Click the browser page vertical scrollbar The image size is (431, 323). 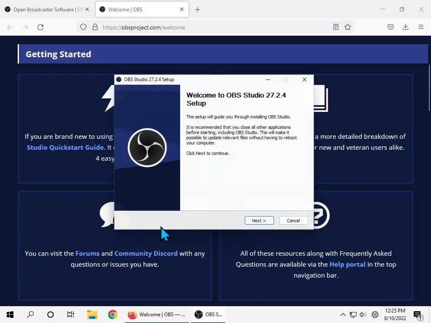[x=429, y=88]
